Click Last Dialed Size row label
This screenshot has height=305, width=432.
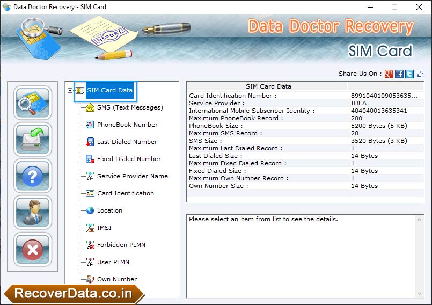215,156
